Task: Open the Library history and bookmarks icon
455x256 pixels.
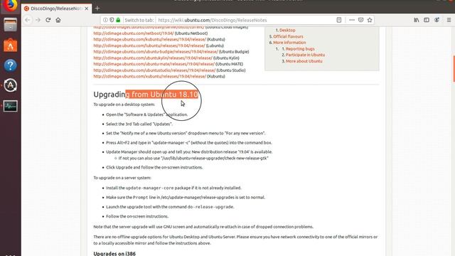Action: [x=417, y=20]
